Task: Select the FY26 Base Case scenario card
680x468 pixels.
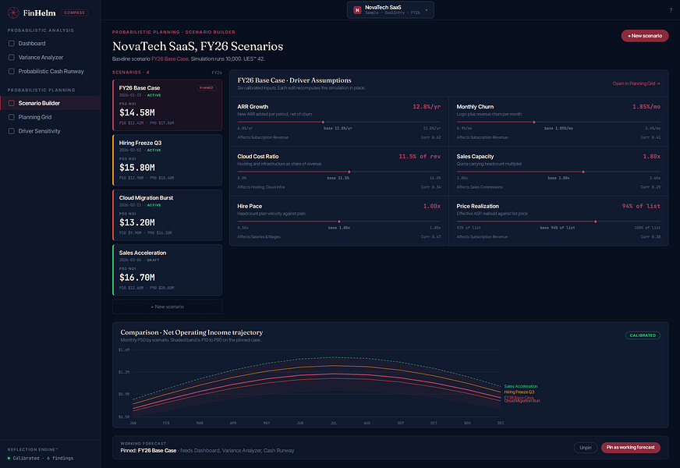Action: click(168, 105)
